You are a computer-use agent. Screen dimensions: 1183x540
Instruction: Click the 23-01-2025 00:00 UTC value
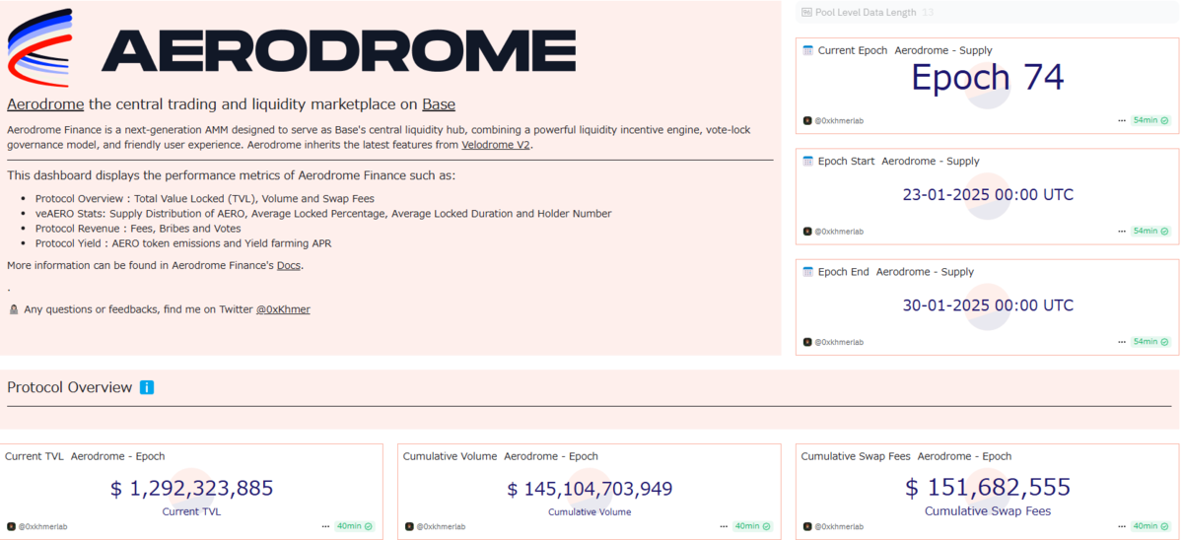tap(988, 194)
